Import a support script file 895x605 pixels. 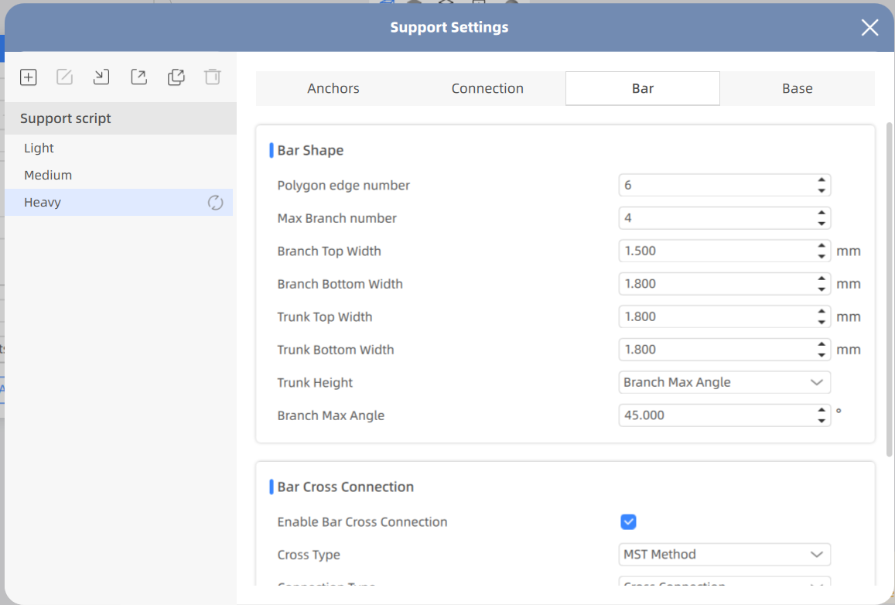pyautogui.click(x=101, y=77)
